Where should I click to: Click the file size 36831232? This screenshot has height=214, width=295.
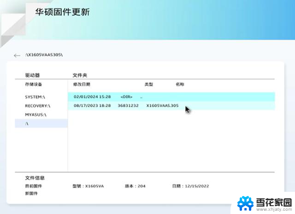[x=128, y=106]
